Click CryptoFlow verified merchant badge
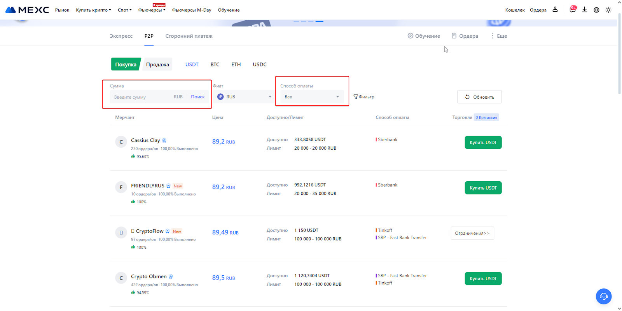 (x=168, y=231)
